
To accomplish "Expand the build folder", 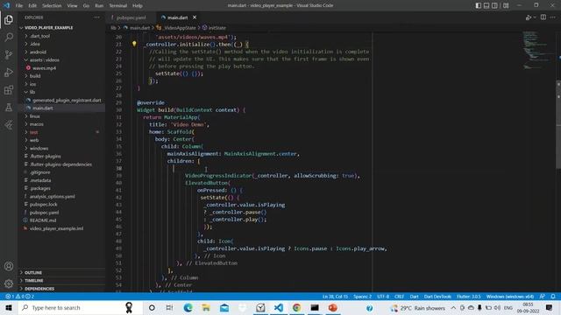I will (x=35, y=76).
